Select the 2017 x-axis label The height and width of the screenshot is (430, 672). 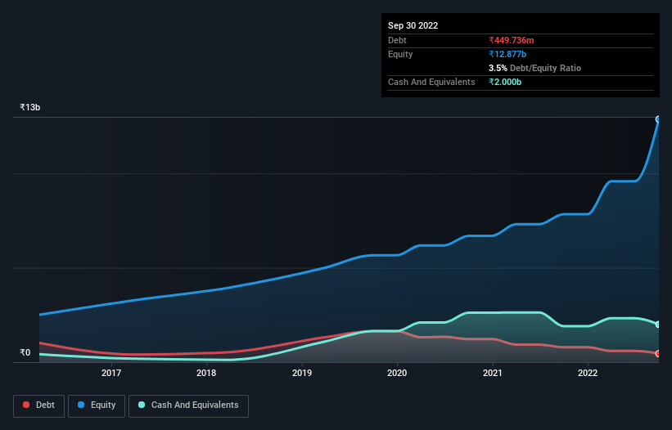tap(111, 373)
